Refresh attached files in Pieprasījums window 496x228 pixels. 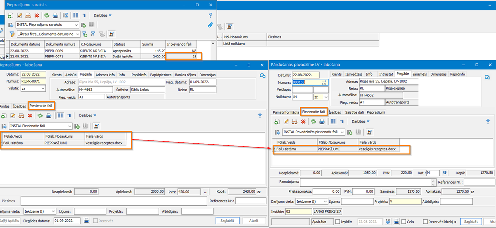[40, 115]
